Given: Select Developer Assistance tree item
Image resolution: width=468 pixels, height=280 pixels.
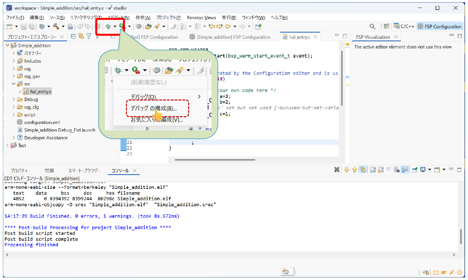Looking at the screenshot, I should [x=42, y=138].
